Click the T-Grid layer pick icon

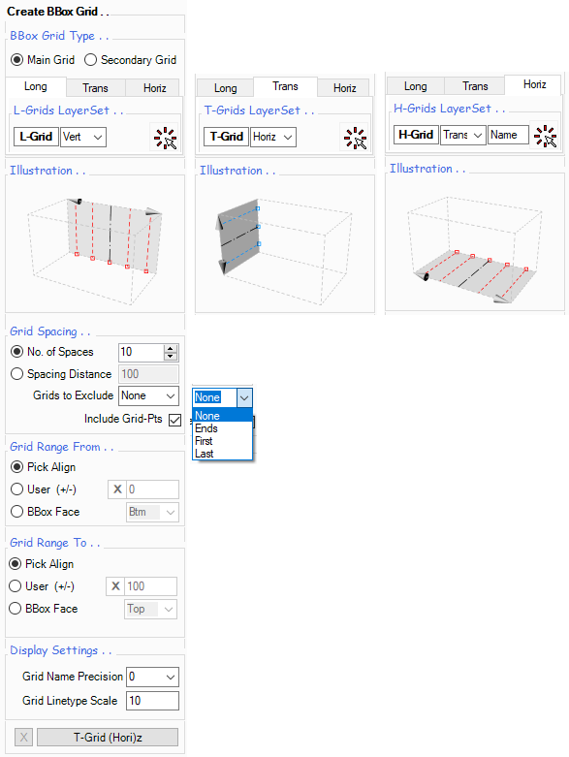[x=355, y=138]
